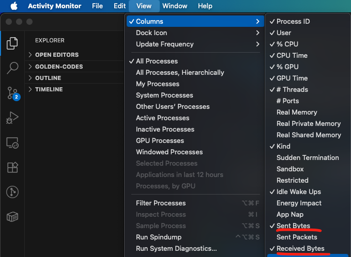The image size is (351, 257).
Task: Select All Processes view
Action: (x=195, y=61)
